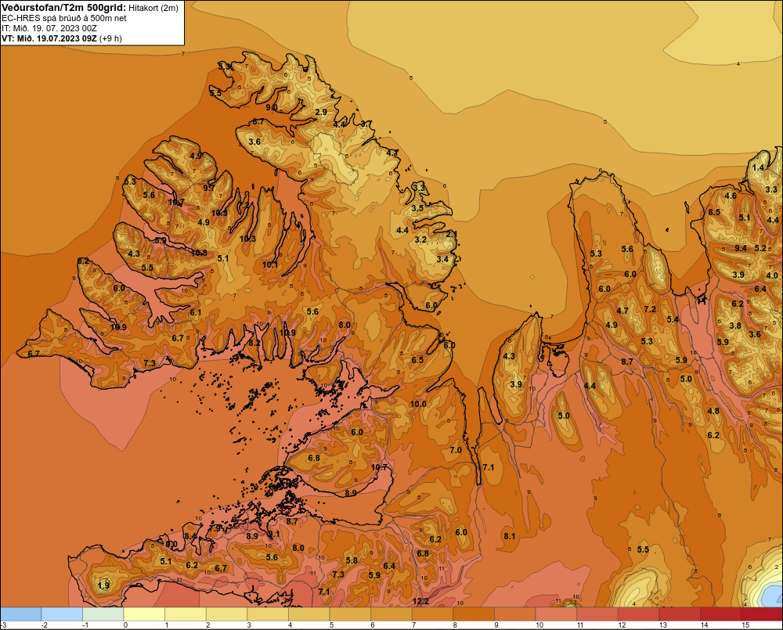The height and width of the screenshot is (630, 783).
Task: Select the dark red legend swatch between 14 and 15
Action: pos(721,614)
